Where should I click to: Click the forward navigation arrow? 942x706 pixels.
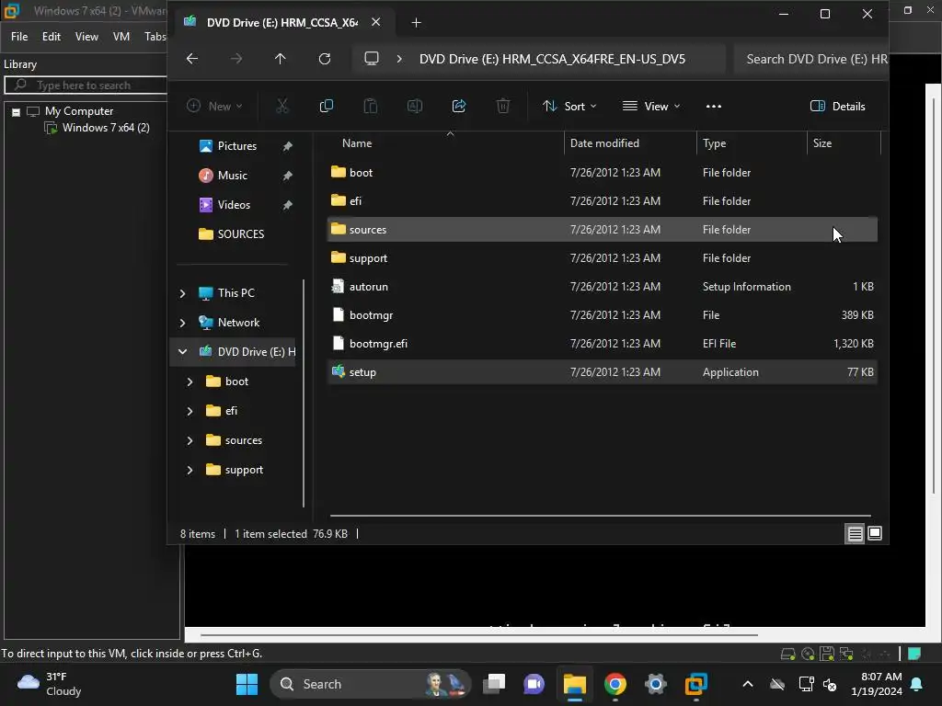coord(236,58)
